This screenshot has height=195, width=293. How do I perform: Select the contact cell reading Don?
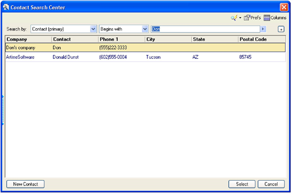[x=57, y=47]
